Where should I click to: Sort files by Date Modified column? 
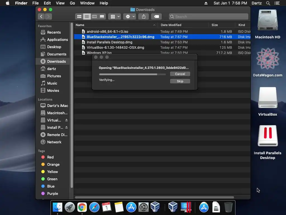[183, 25]
